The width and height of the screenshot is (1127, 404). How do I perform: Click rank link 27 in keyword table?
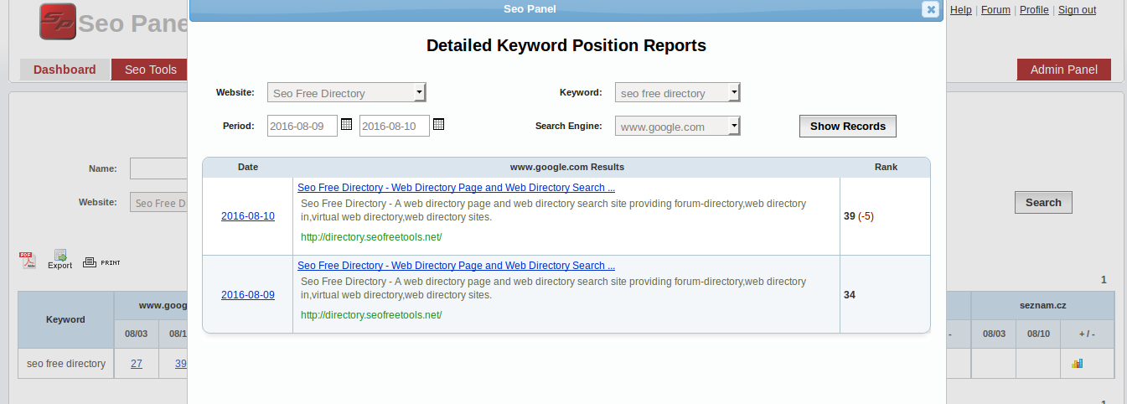[137, 364]
